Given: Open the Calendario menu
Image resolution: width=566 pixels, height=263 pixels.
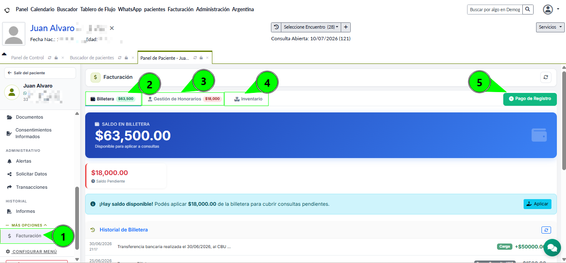Looking at the screenshot, I should click(42, 9).
